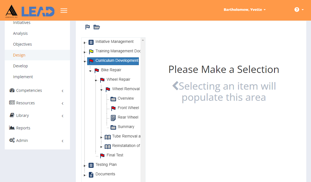Select Overview tree label
Image resolution: width=311 pixels, height=182 pixels.
tap(126, 98)
